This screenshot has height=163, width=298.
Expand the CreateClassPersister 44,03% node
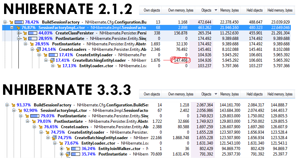point(19,33)
